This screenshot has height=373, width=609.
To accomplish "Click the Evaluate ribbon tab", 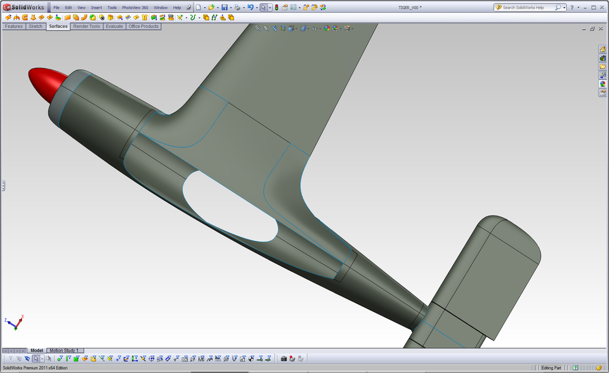I will pos(114,27).
